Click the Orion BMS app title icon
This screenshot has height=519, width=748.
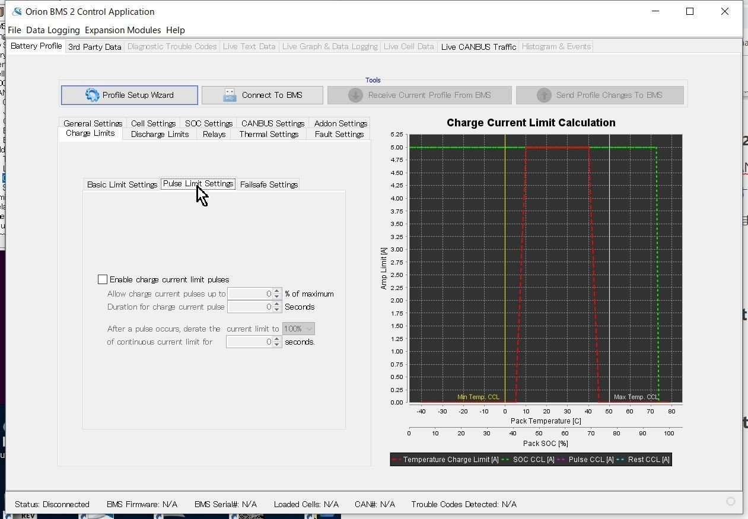click(17, 11)
